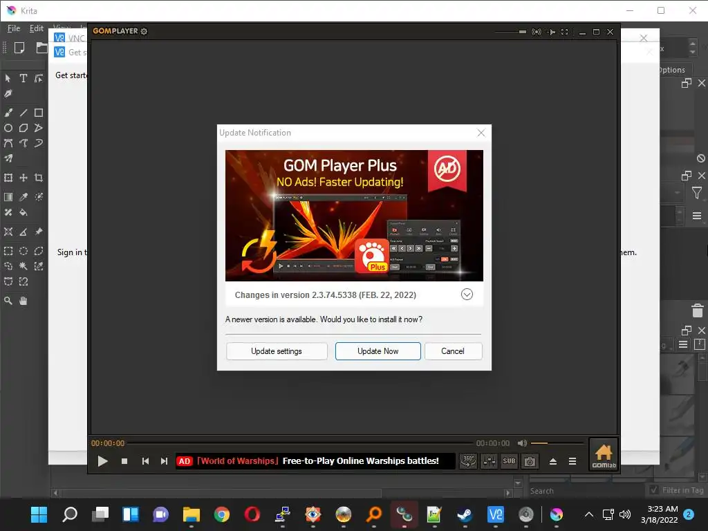
Task: Open Google Chrome from the taskbar
Action: click(x=222, y=514)
